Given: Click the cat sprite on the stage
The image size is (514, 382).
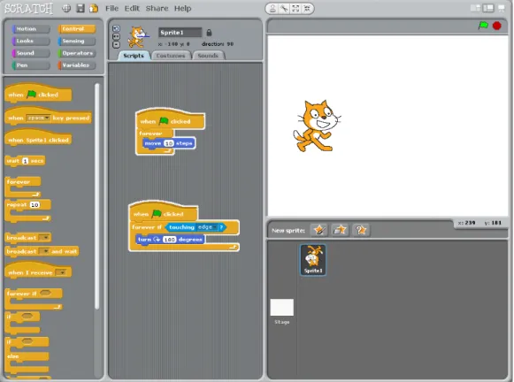Looking at the screenshot, I should pyautogui.click(x=317, y=126).
